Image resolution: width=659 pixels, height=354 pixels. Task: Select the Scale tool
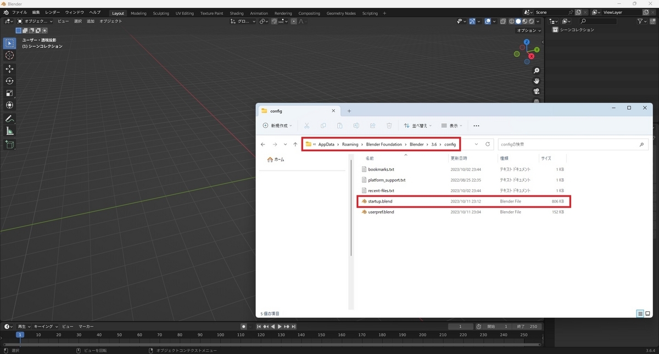9,93
